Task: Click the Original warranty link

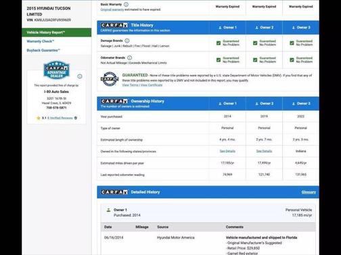Action: point(112,9)
